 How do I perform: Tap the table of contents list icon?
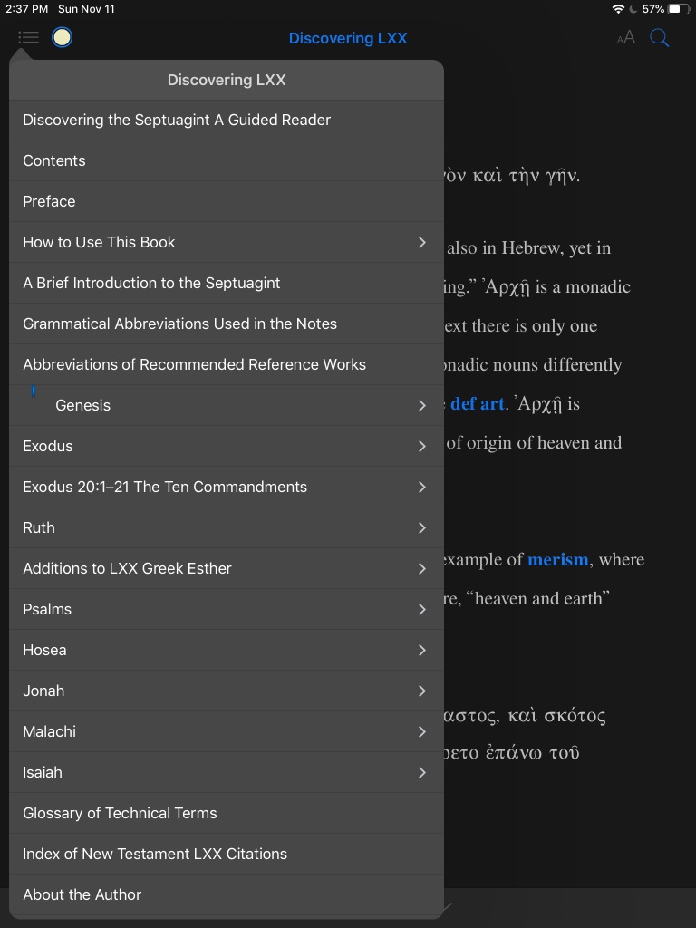tap(28, 37)
